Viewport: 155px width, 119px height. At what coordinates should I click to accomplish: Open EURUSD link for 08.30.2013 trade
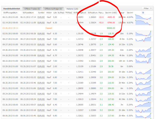(41, 72)
